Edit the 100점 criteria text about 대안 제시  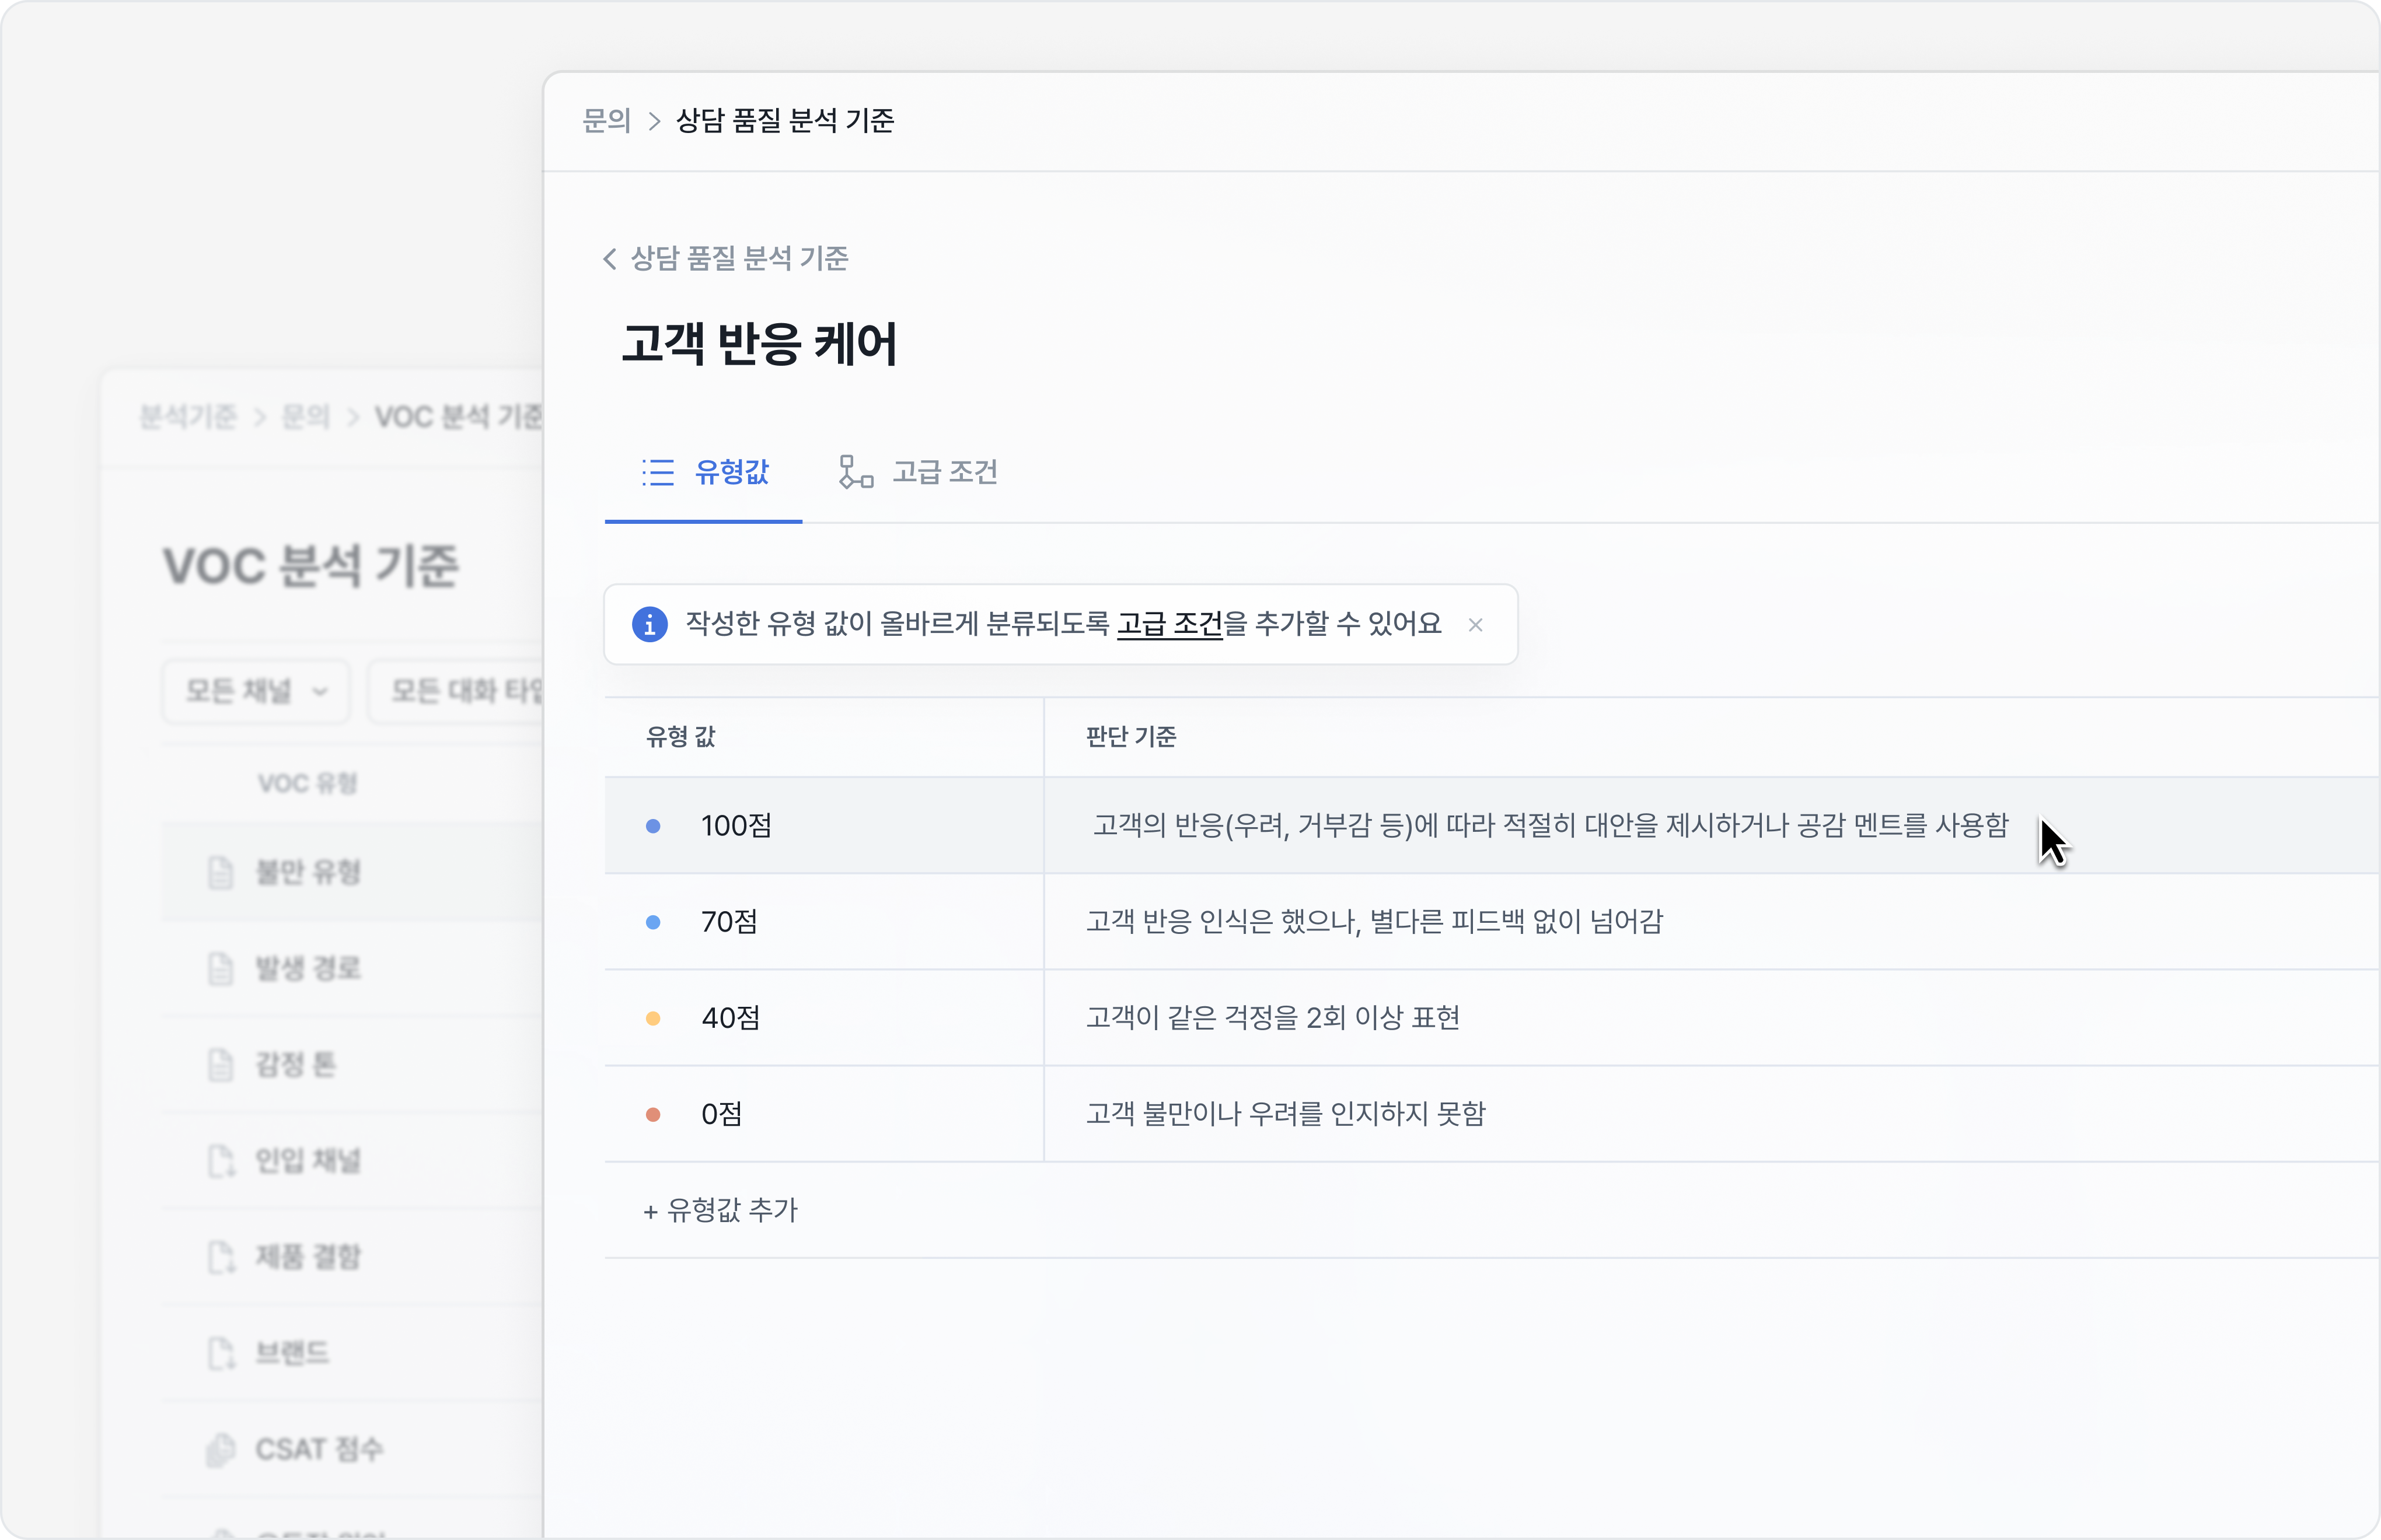(1551, 826)
